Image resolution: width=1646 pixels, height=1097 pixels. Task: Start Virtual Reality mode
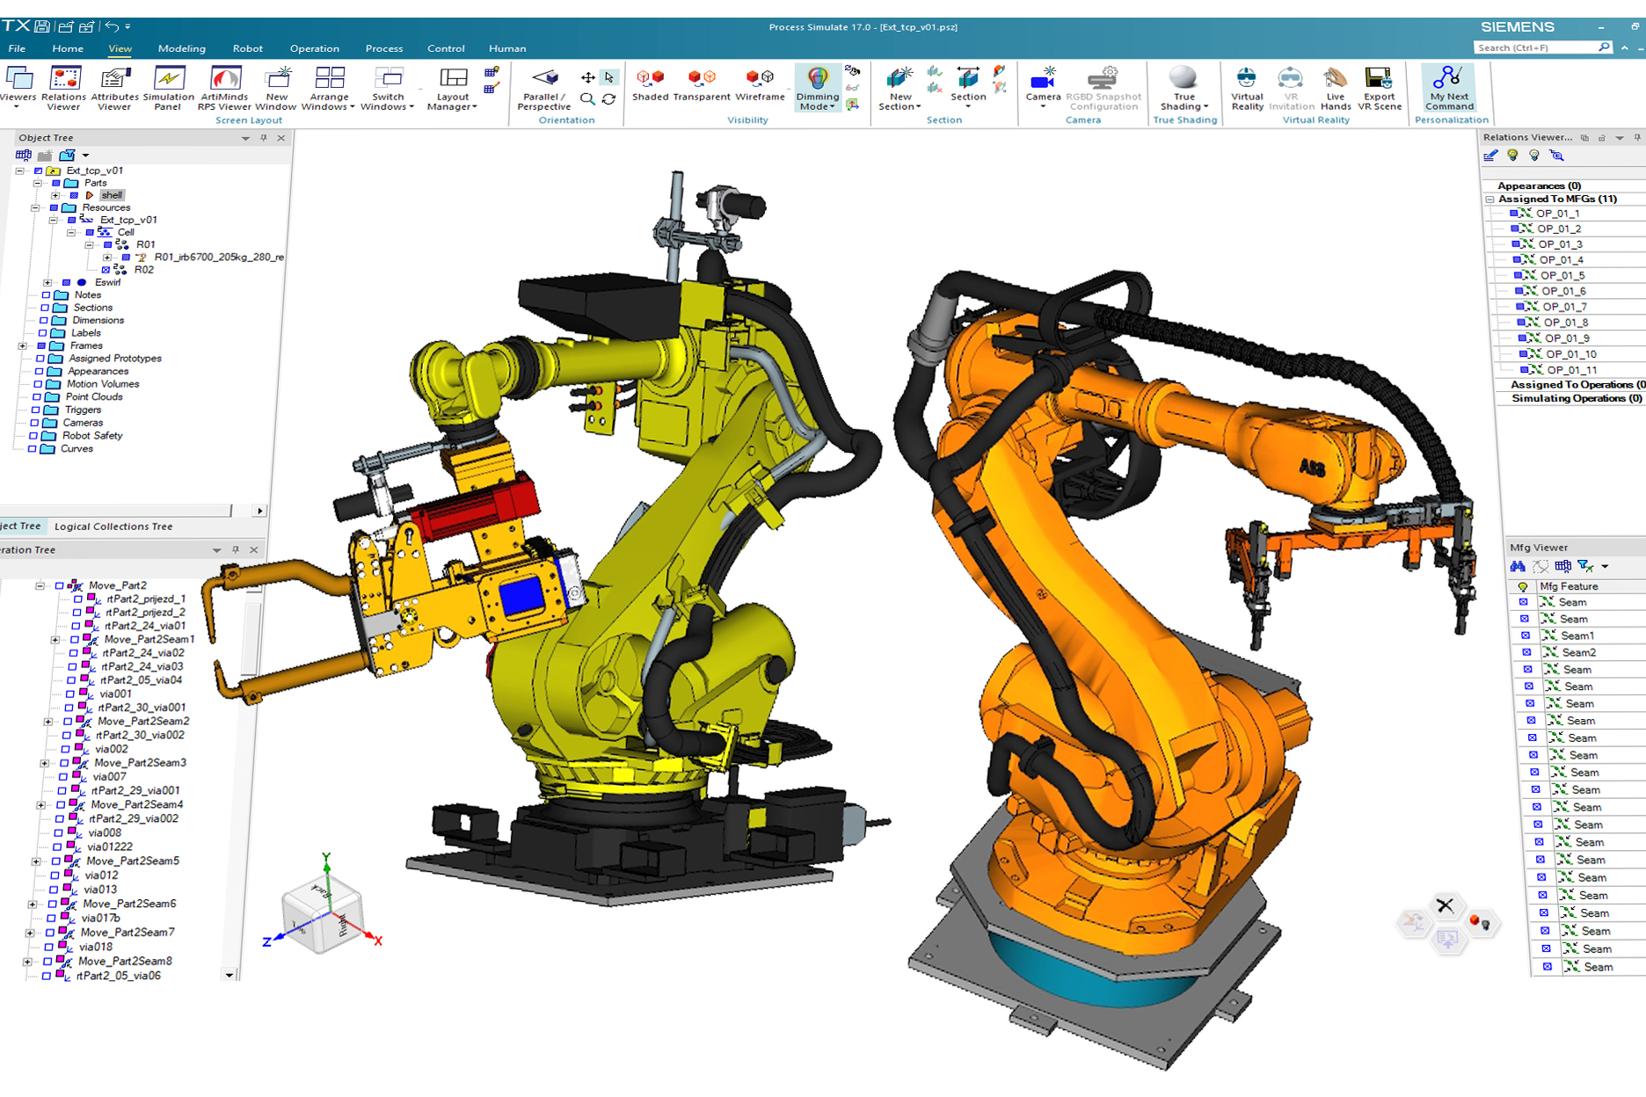point(1247,89)
